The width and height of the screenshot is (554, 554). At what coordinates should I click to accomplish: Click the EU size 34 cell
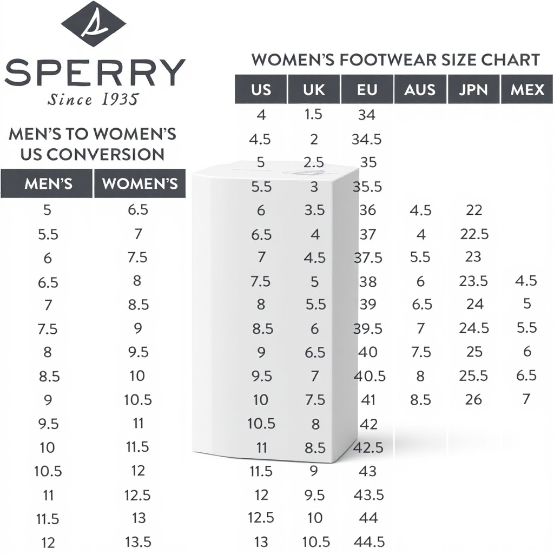367,115
